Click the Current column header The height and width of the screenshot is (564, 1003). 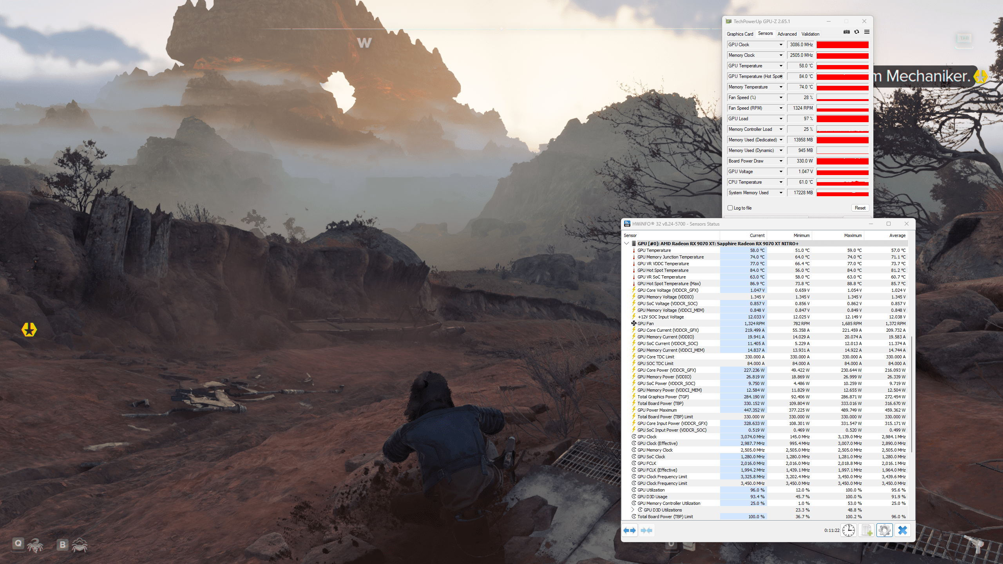click(743, 235)
